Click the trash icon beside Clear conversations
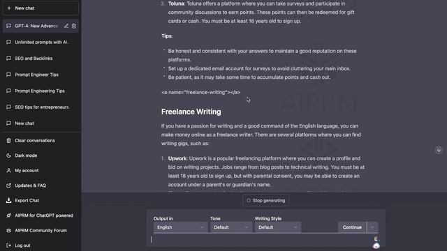This screenshot has width=447, height=251. tap(9, 141)
